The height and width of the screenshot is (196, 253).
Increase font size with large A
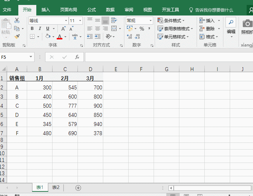tap(63, 29)
